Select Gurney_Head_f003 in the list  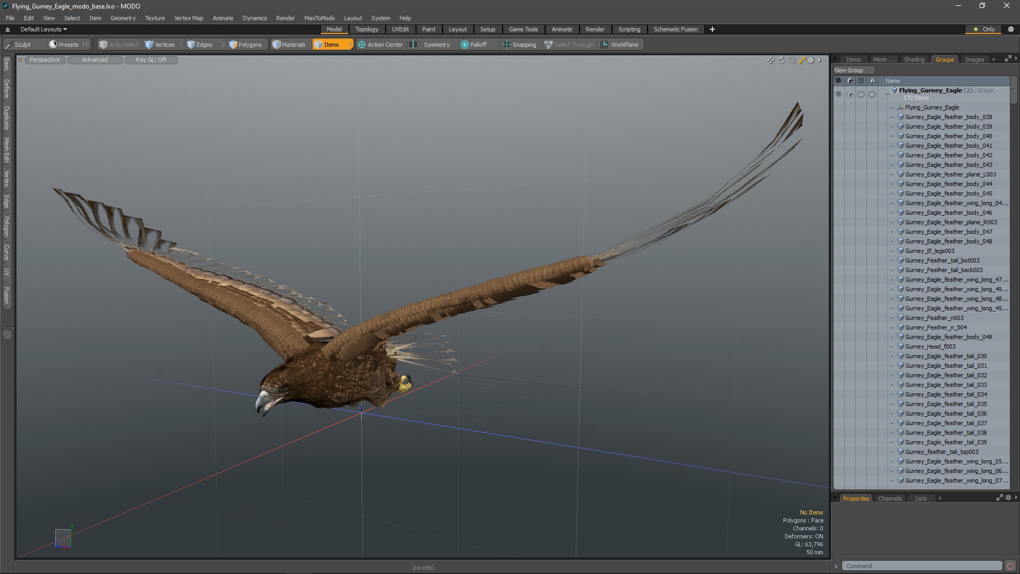coord(930,347)
